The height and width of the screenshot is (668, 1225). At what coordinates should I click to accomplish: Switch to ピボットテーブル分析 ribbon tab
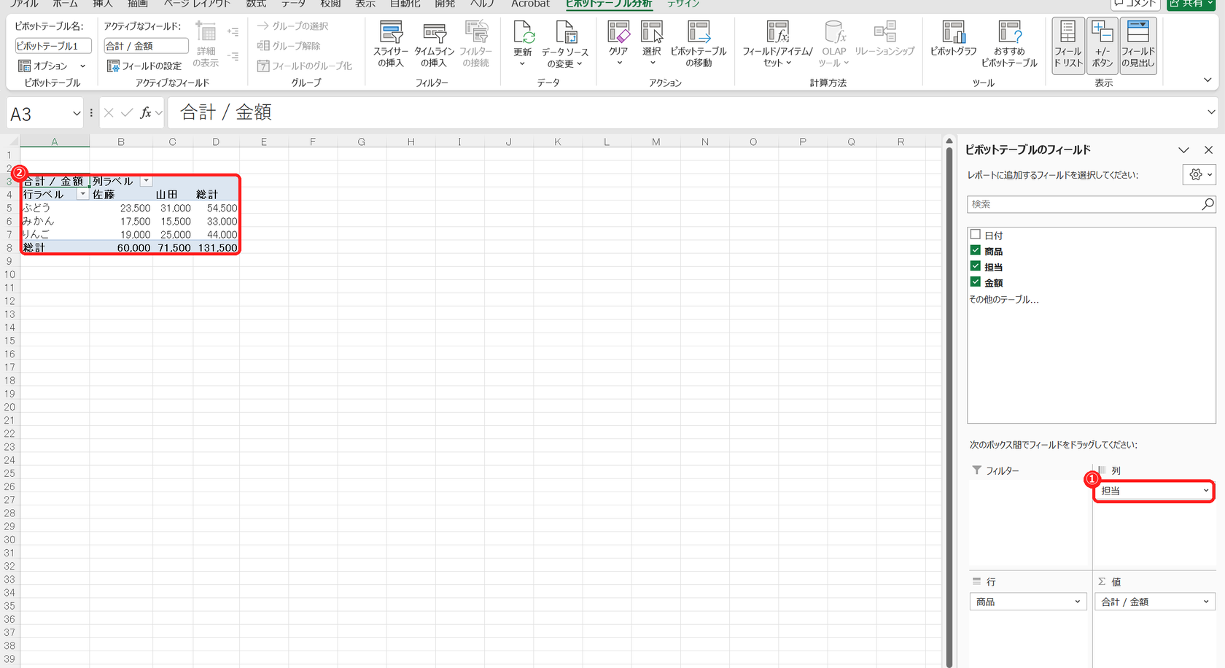coord(609,4)
